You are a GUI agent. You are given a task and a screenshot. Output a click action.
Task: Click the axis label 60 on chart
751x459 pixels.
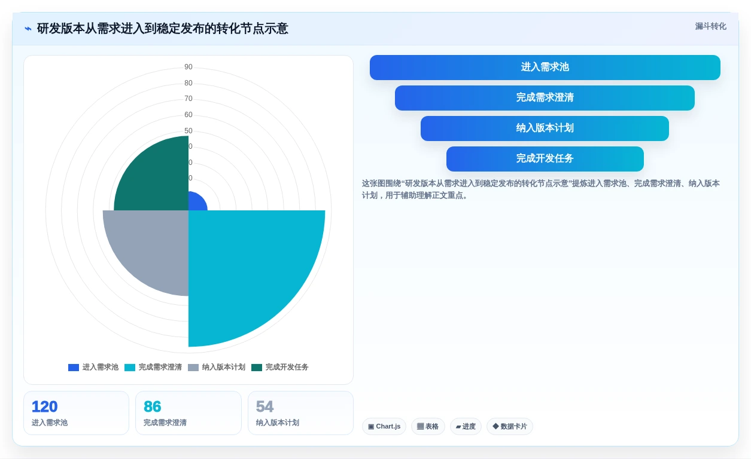tap(188, 115)
